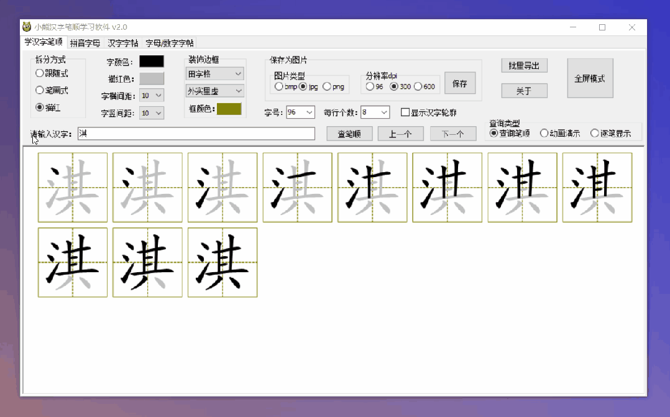Pick the olive 框颜色 swatch

(x=229, y=109)
